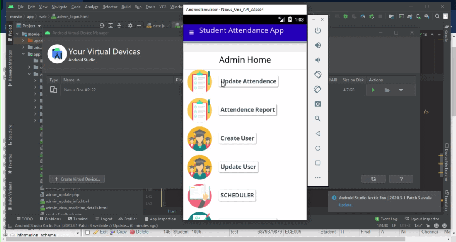456x242 pixels.
Task: Open the Refactor menu
Action: (110, 7)
